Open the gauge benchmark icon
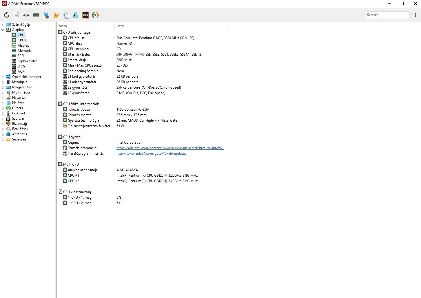The height and width of the screenshot is (298, 421). pos(95,15)
